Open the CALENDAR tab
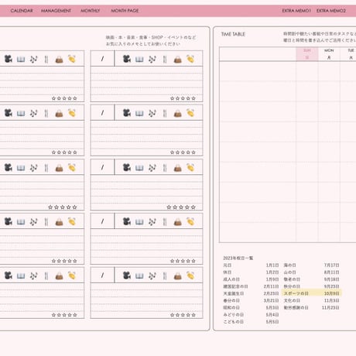The height and width of the screenshot is (356, 356). [22, 11]
